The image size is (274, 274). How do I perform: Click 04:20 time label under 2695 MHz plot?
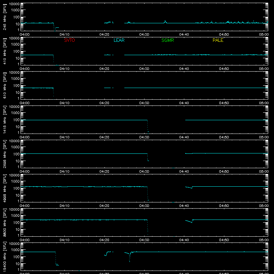pos(104,172)
